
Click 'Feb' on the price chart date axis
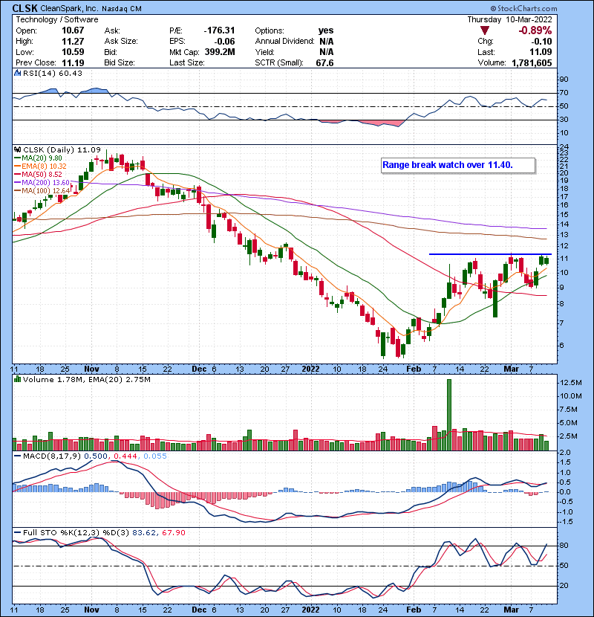point(414,369)
